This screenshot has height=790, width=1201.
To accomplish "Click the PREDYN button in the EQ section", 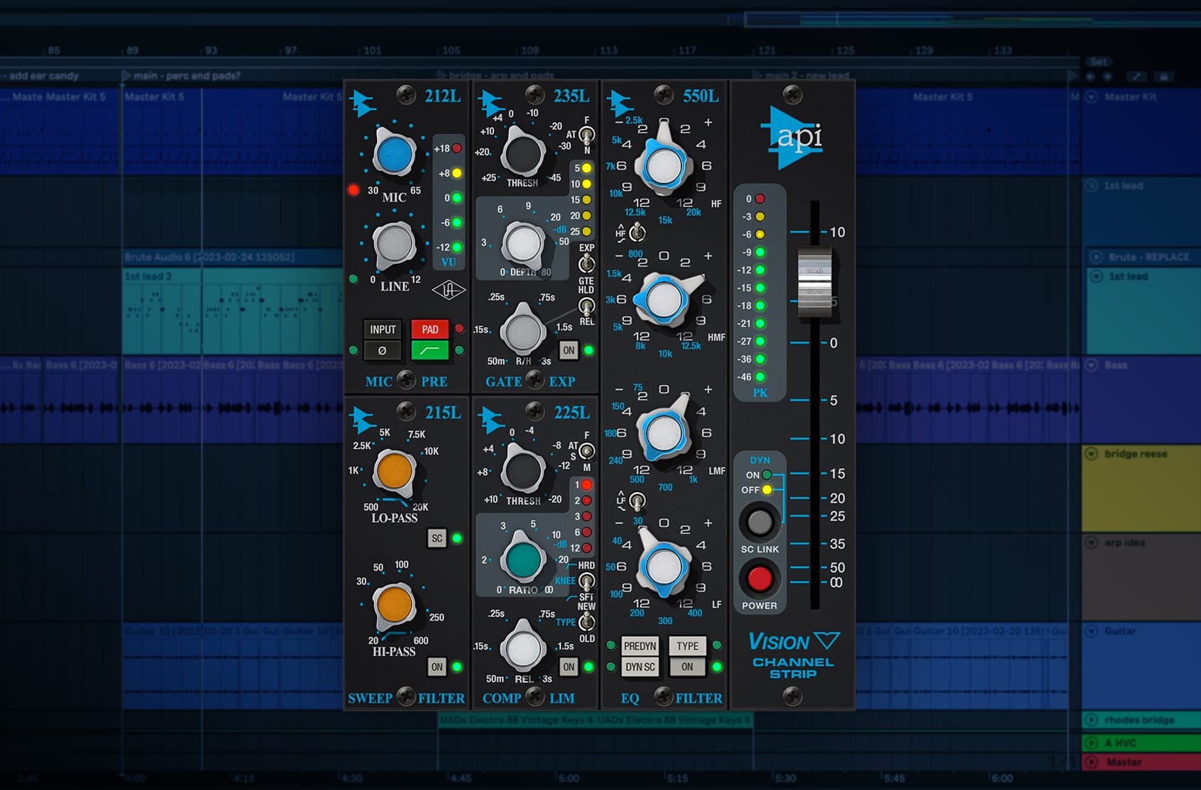I will (x=640, y=646).
